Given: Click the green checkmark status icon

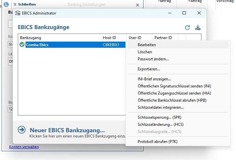Looking at the screenshot, I should tap(22, 45).
